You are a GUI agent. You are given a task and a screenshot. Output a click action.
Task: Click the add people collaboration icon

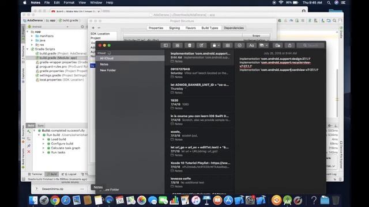pyautogui.click(x=278, y=45)
